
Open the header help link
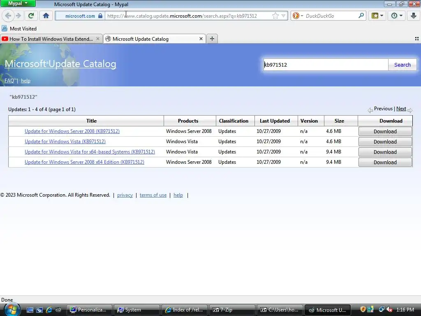click(x=25, y=81)
